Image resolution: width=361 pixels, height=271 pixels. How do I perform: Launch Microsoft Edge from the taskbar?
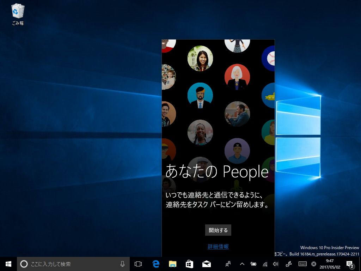point(155,264)
